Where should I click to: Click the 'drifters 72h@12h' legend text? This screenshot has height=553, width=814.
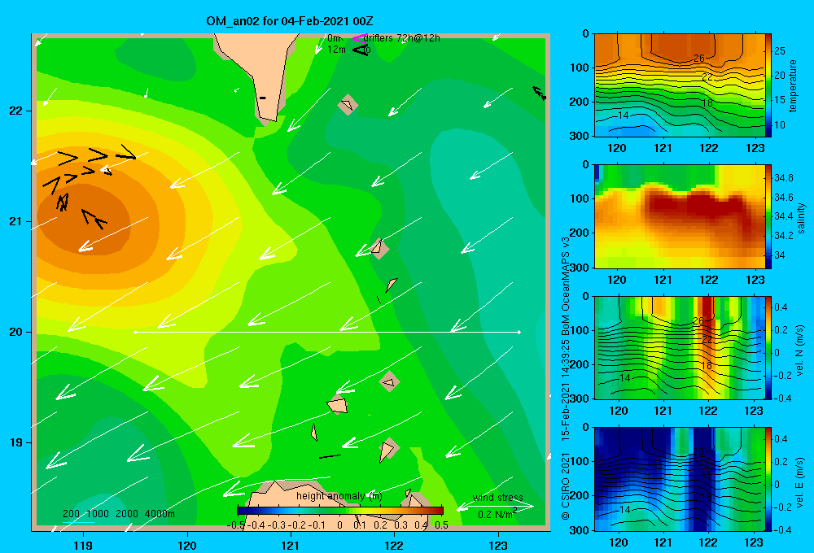pos(402,38)
